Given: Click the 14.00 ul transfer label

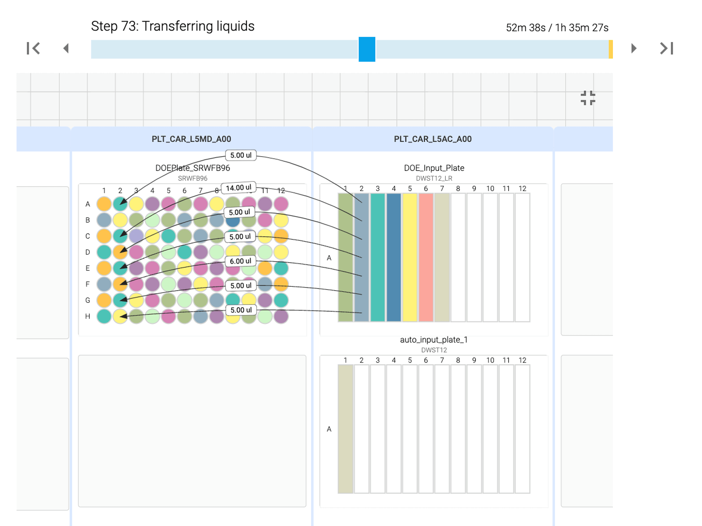Looking at the screenshot, I should [x=239, y=188].
